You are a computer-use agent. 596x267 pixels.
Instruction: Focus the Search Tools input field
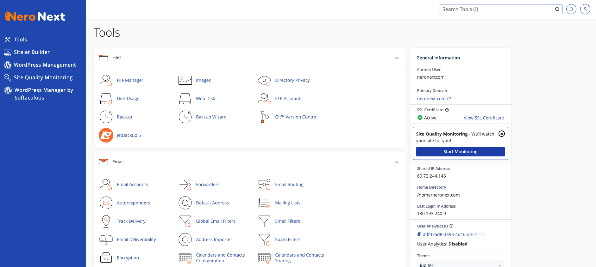click(x=497, y=9)
